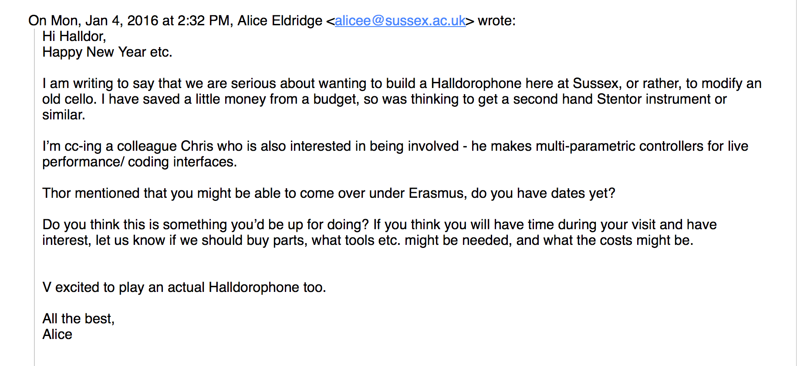
Task: Click the "Happy New Year etc." line
Action: (107, 52)
